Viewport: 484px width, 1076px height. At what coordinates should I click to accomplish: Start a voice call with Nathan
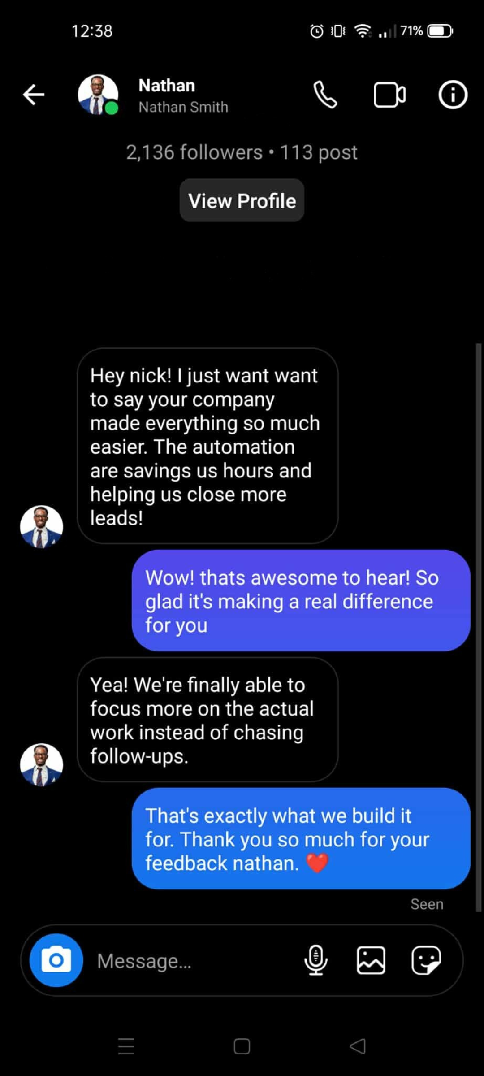(x=325, y=95)
